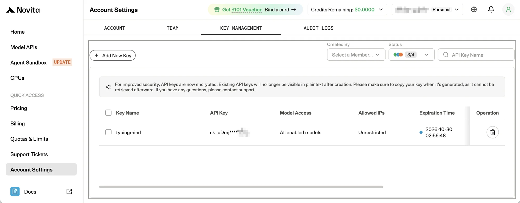This screenshot has width=520, height=203.
Task: Open the user profile avatar
Action: [508, 10]
